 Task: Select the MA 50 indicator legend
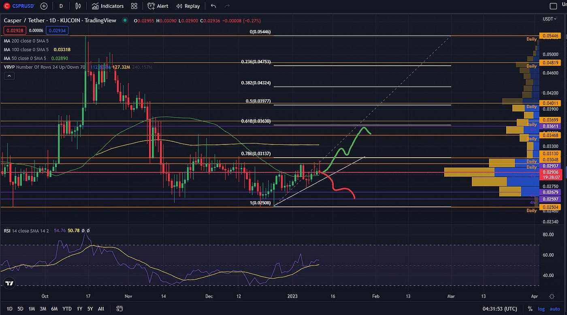pos(25,58)
